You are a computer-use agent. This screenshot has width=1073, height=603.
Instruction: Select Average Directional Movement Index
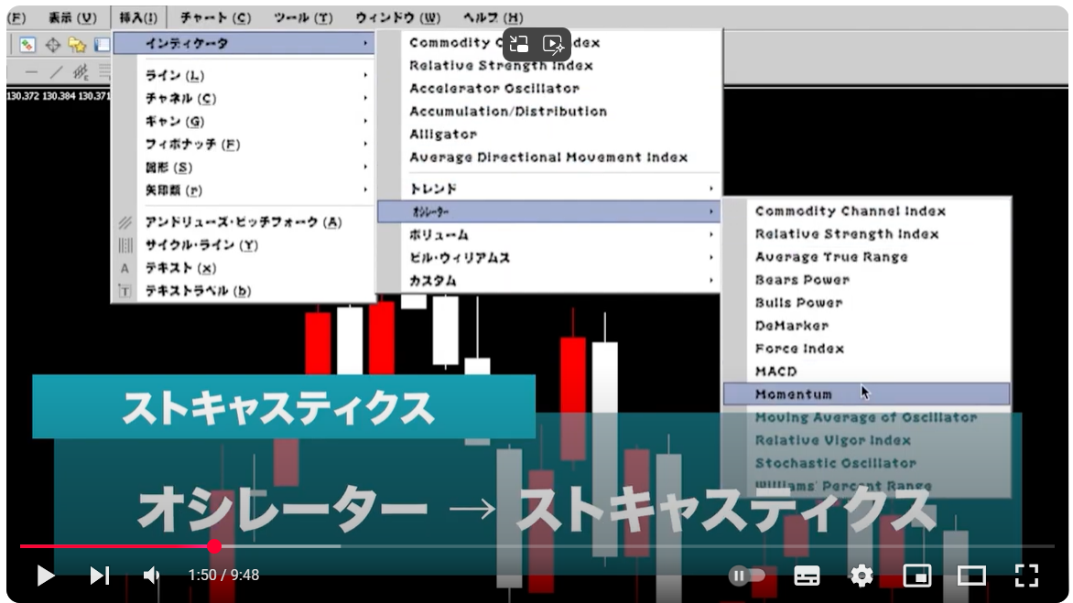[x=548, y=157]
